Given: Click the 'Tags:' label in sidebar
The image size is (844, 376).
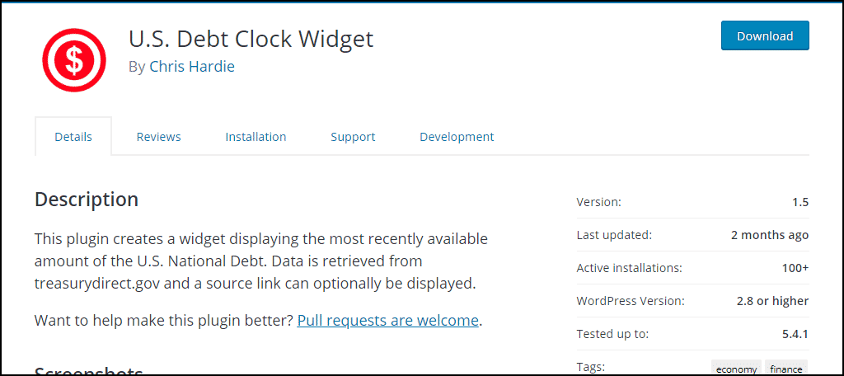Looking at the screenshot, I should [x=590, y=368].
